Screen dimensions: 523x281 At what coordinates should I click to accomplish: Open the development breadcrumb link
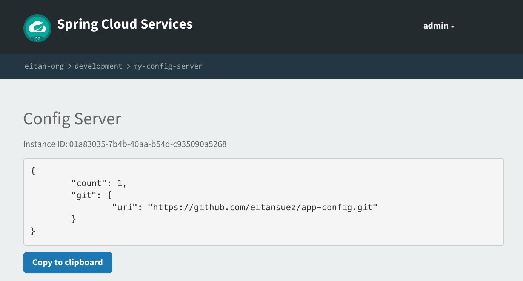(98, 66)
